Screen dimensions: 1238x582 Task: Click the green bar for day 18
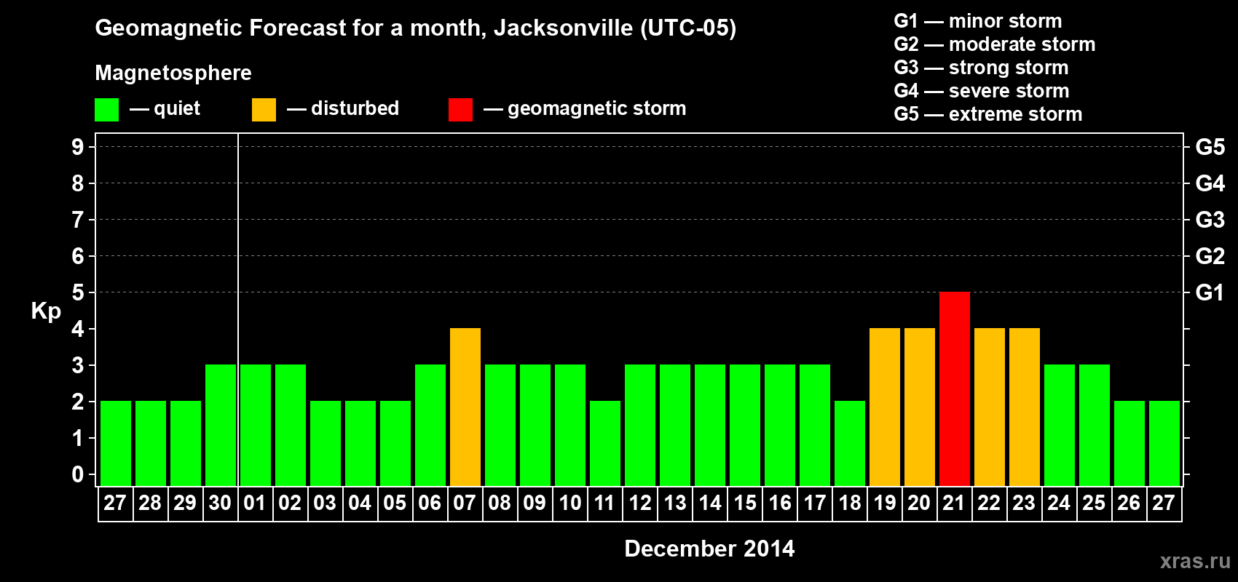[850, 443]
